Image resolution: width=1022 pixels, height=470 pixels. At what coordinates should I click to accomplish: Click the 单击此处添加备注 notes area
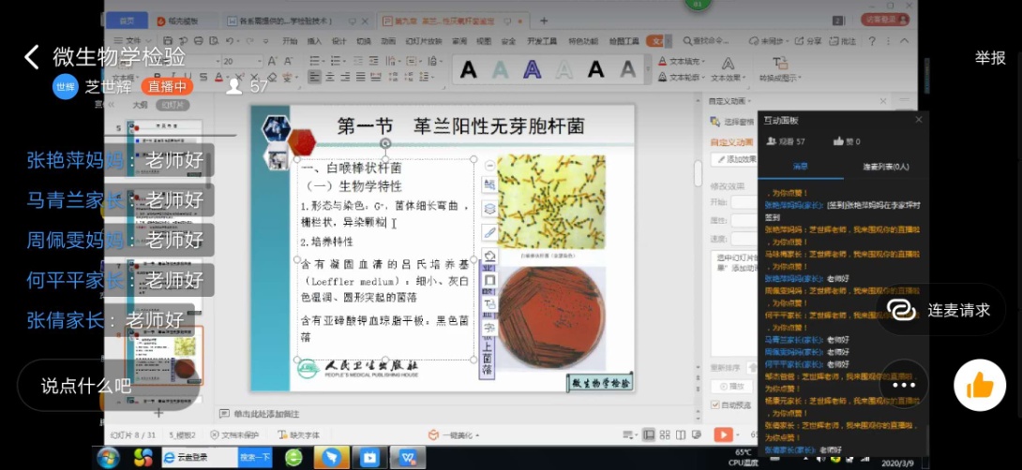click(x=266, y=414)
